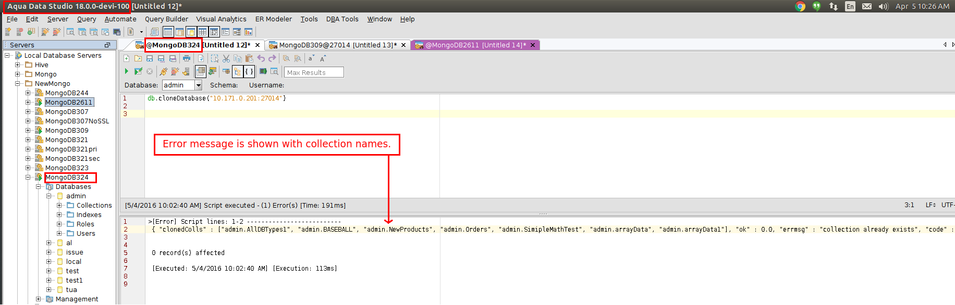Click the Select all dashed box icon
Viewport: 955px width, 305px height.
215,58
